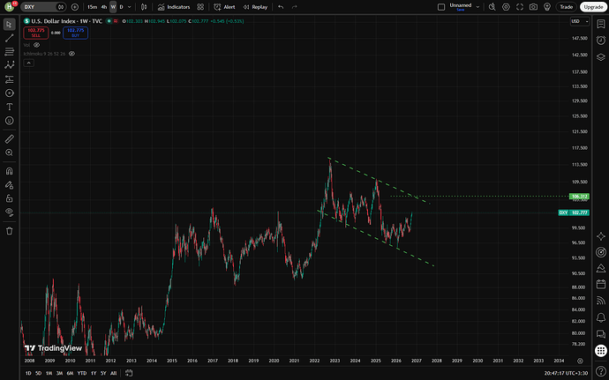Open the candlestick chart type selector
Viewport: 609px width, 380px height.
point(144,7)
